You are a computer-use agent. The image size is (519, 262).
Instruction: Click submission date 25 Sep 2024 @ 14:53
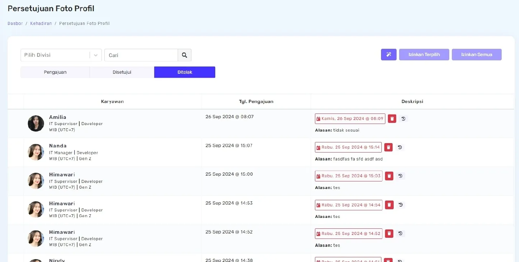point(229,203)
